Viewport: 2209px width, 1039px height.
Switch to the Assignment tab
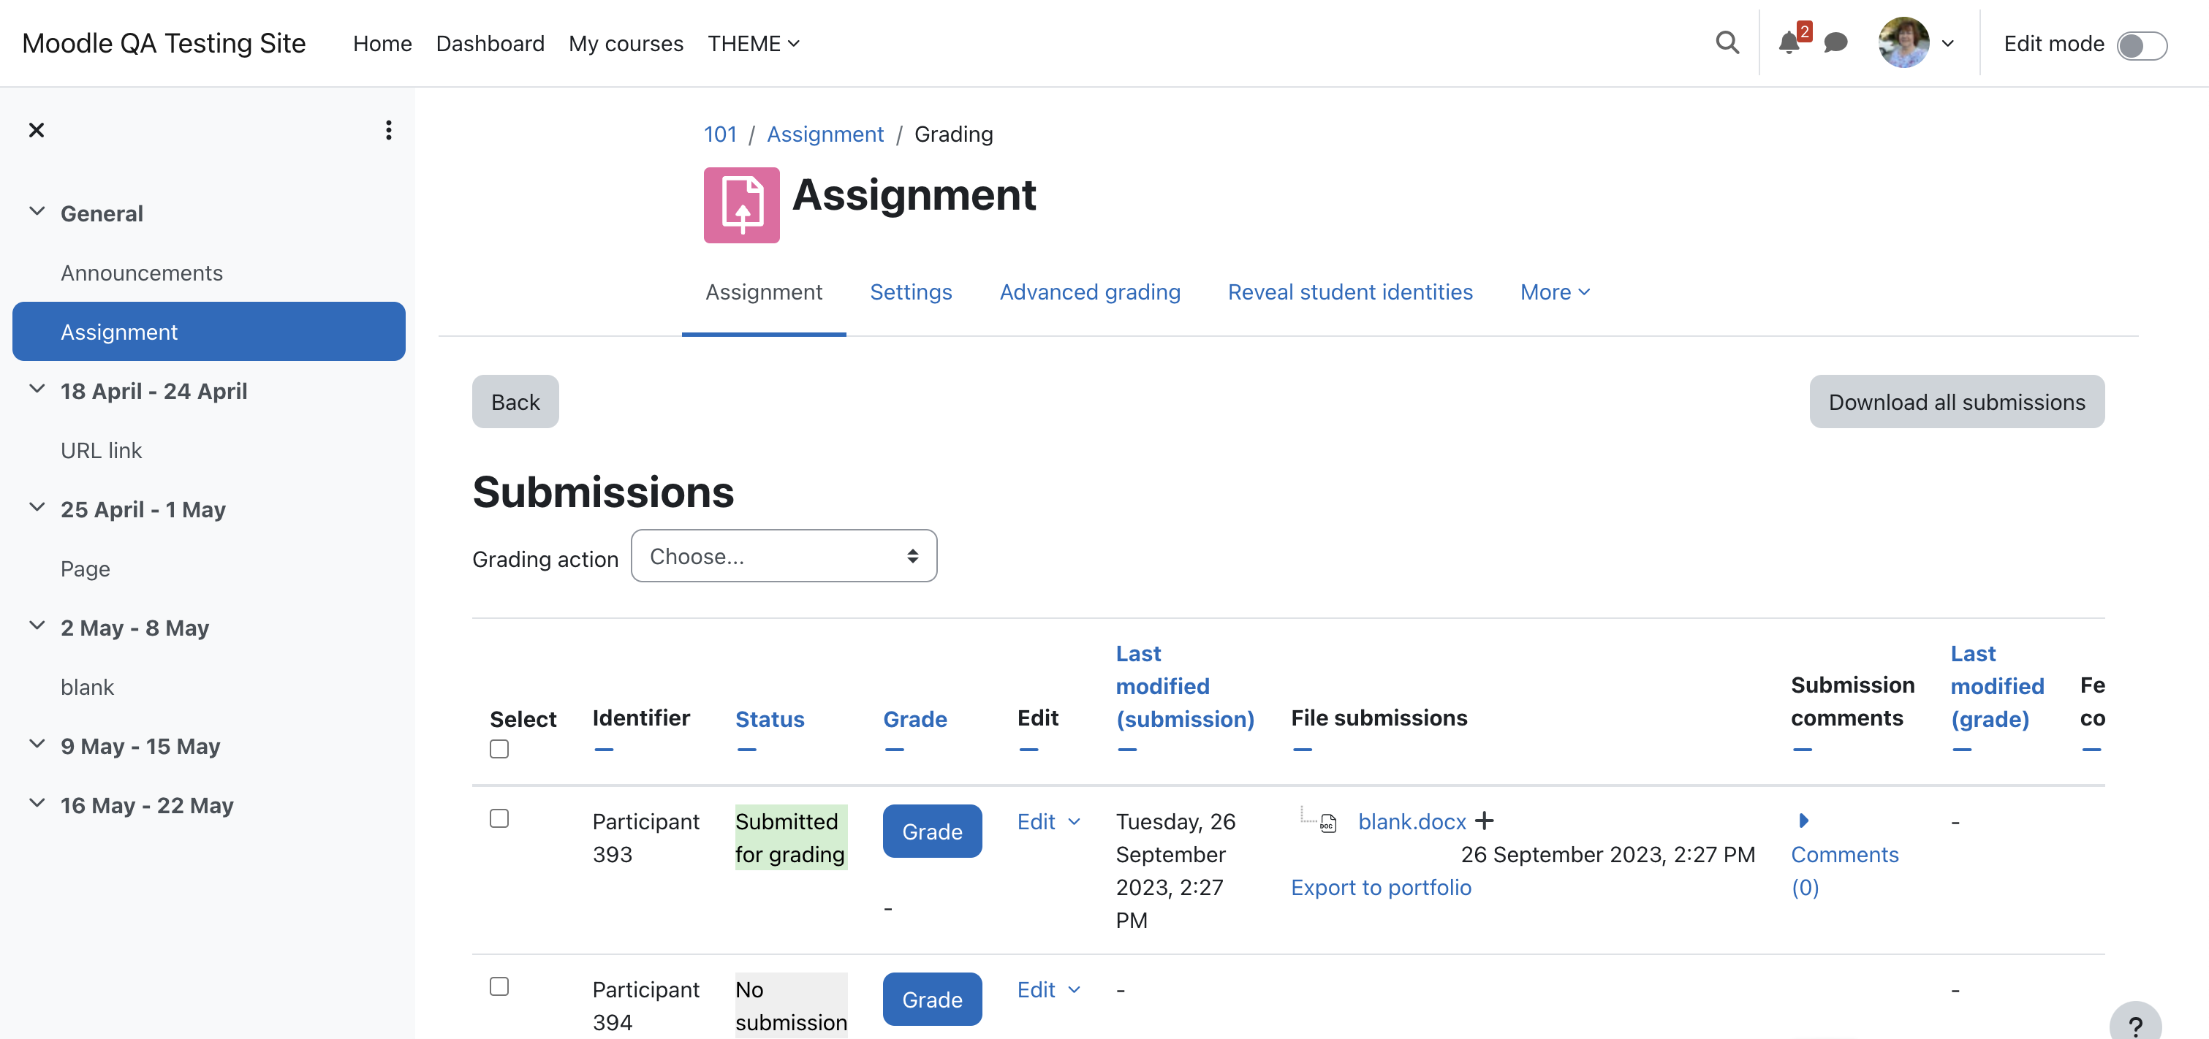tap(763, 292)
